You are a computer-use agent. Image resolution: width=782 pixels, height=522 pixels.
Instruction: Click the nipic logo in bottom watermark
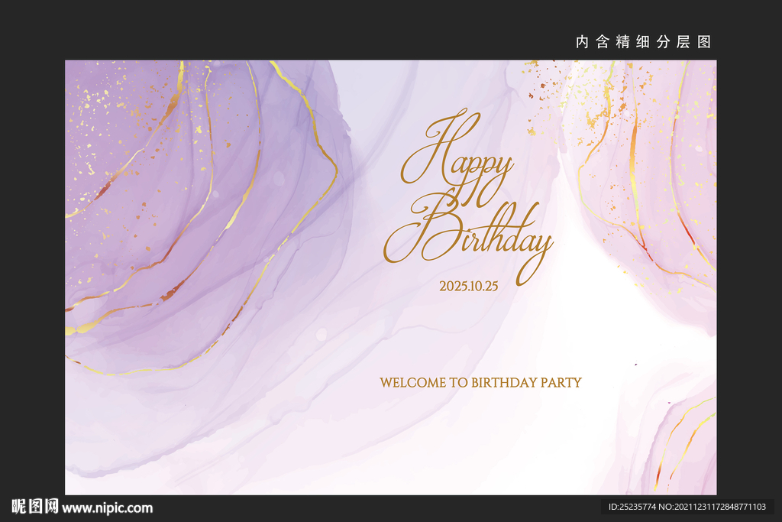pos(35,507)
